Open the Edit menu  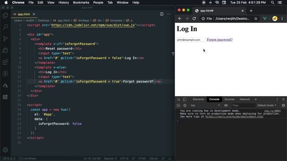click(40, 3)
